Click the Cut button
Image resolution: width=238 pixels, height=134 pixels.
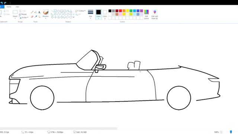[x=6, y=11]
